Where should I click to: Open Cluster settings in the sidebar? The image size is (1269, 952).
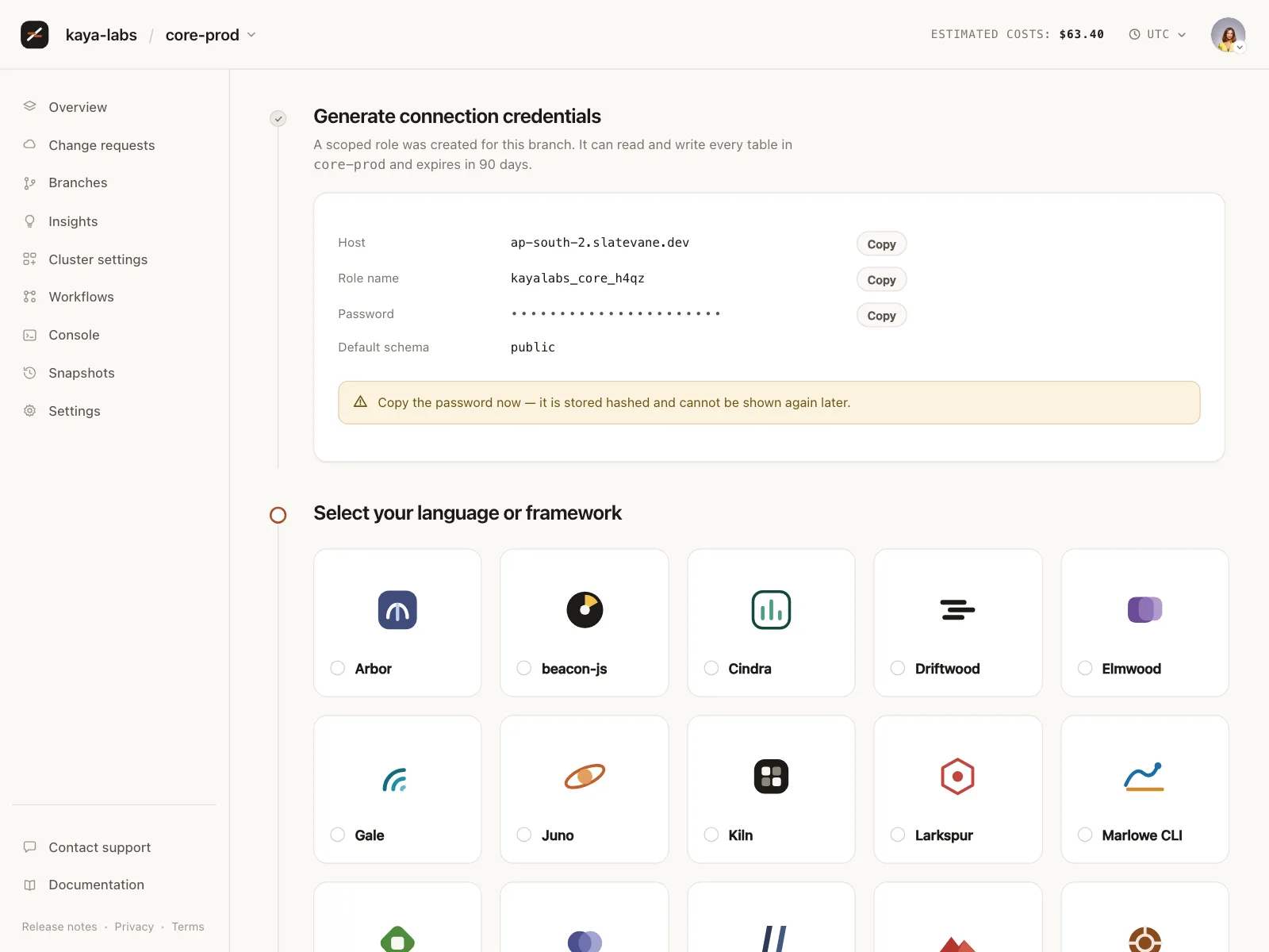[98, 259]
